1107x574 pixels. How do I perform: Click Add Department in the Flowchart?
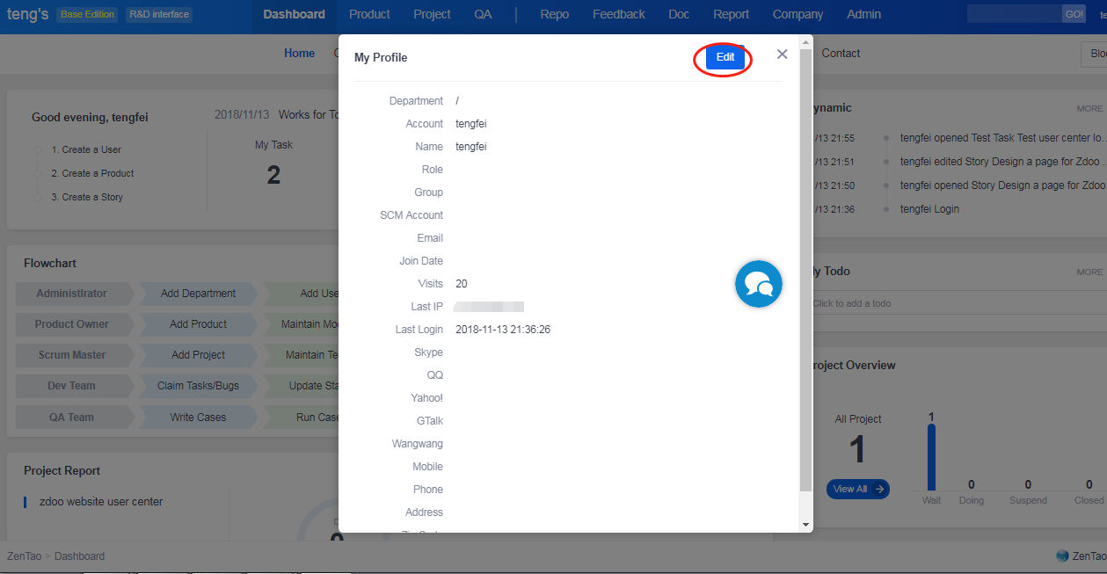198,294
